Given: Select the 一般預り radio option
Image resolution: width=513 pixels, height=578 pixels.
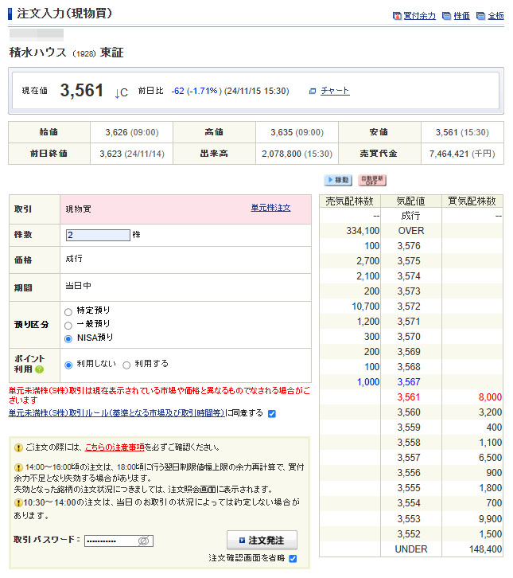Looking at the screenshot, I should point(68,324).
